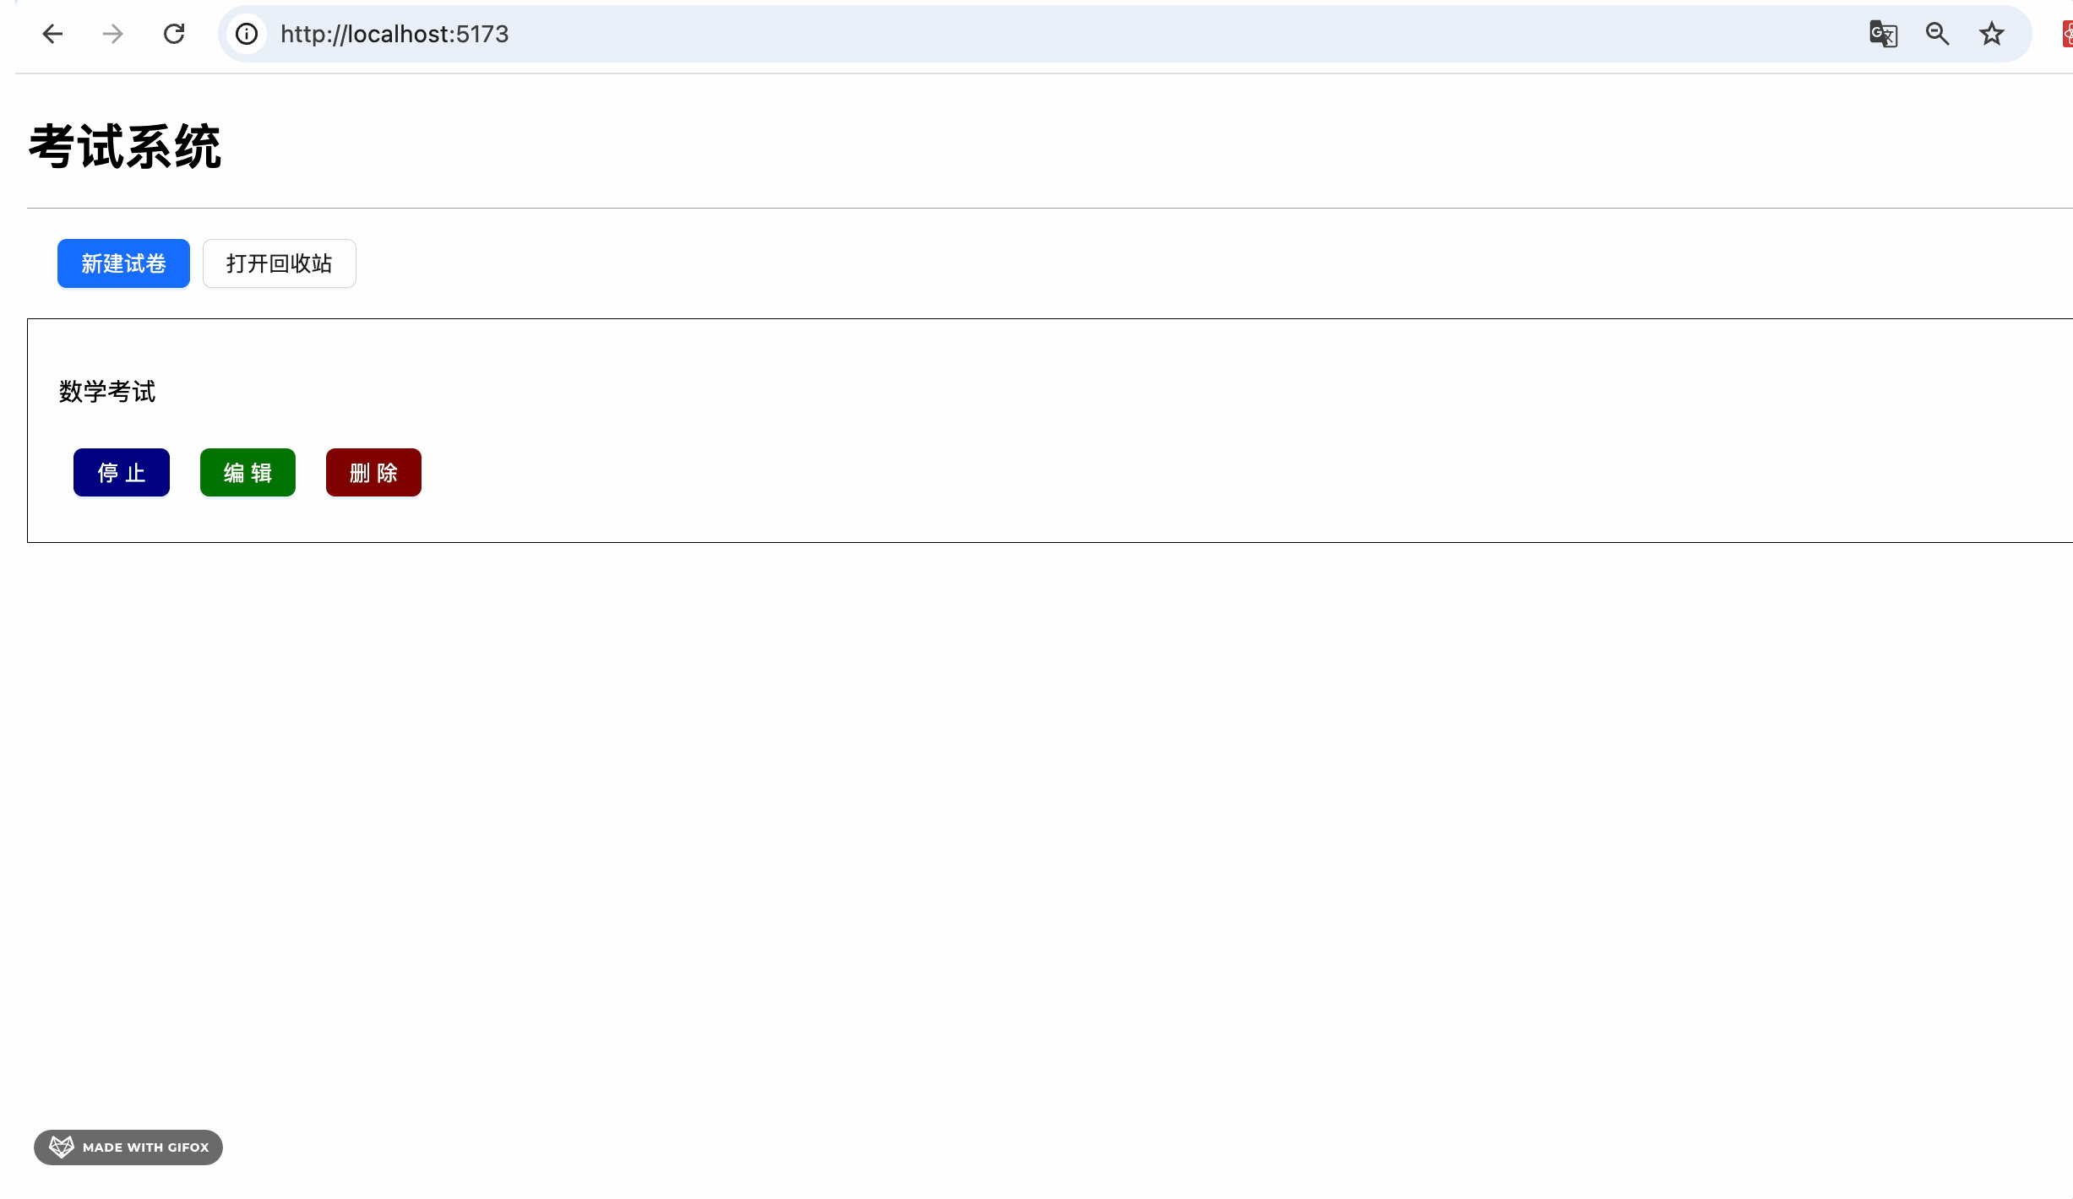Open the red browser extension icon
2073x1199 pixels.
coord(2067,34)
